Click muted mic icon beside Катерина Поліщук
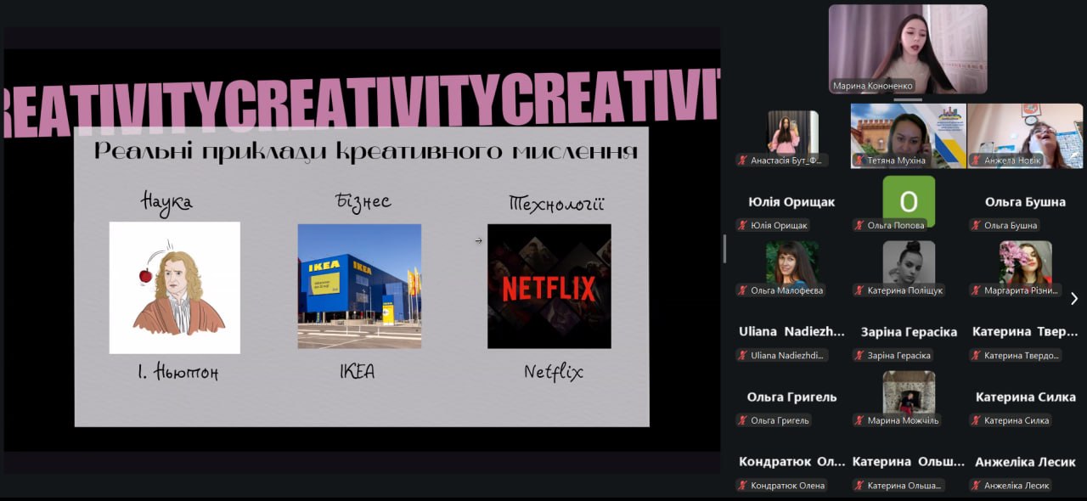The image size is (1087, 501). coord(859,290)
